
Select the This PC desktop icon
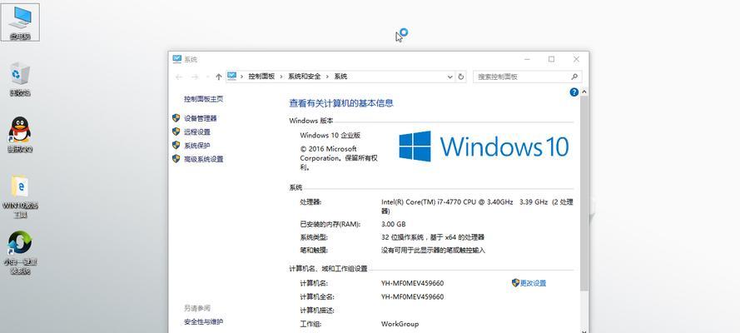20,21
